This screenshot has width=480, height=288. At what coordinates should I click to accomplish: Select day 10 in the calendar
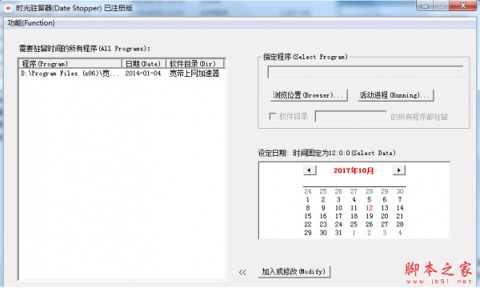[x=338, y=208]
